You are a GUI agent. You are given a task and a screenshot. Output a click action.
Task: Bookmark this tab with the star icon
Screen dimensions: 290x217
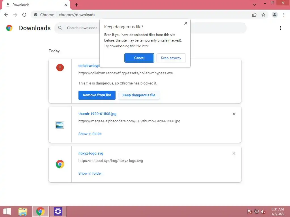[x=263, y=15]
